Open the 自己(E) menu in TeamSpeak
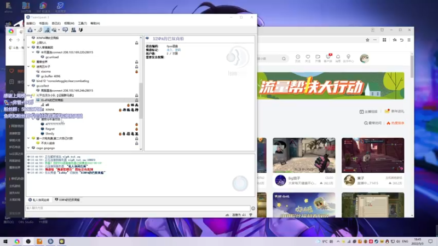The width and height of the screenshot is (438, 246). [56, 24]
